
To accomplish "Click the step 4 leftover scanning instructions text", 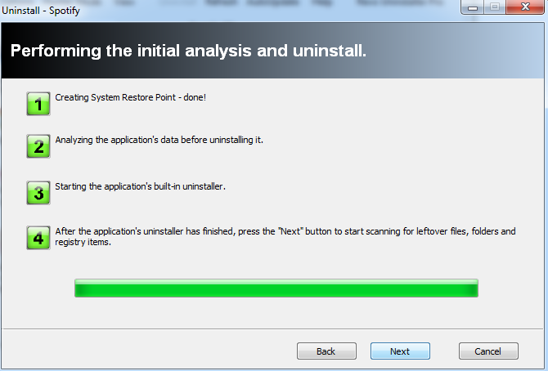I will (x=285, y=236).
